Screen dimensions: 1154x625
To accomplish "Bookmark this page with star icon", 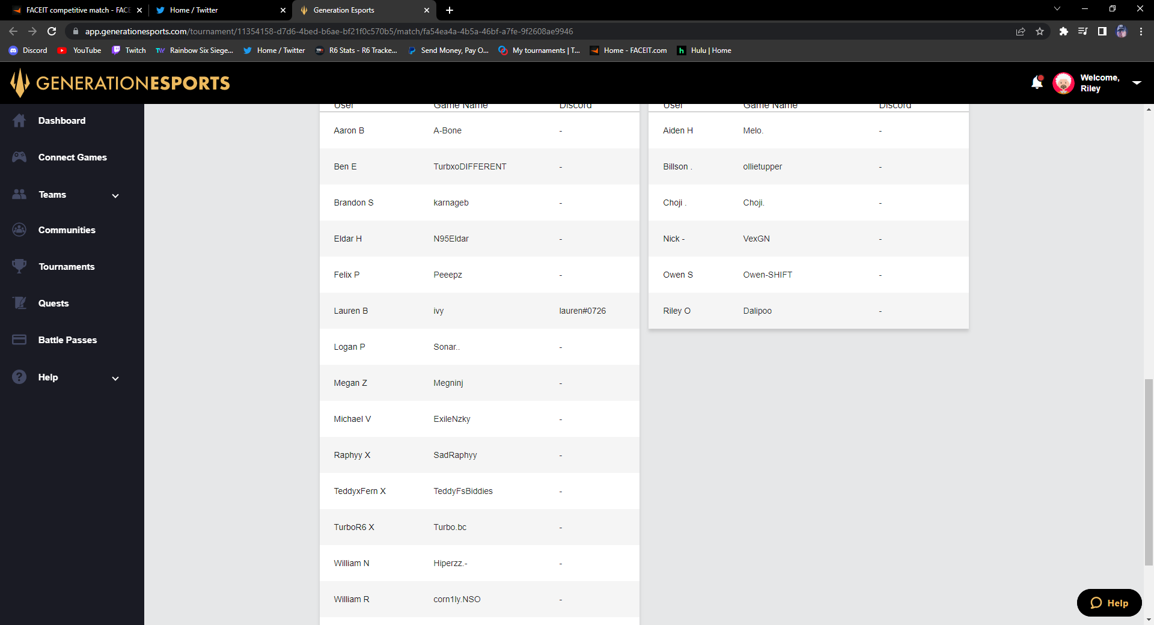I will pos(1040,31).
